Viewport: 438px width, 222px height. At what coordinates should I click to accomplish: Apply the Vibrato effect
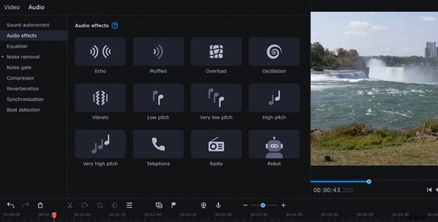100,98
